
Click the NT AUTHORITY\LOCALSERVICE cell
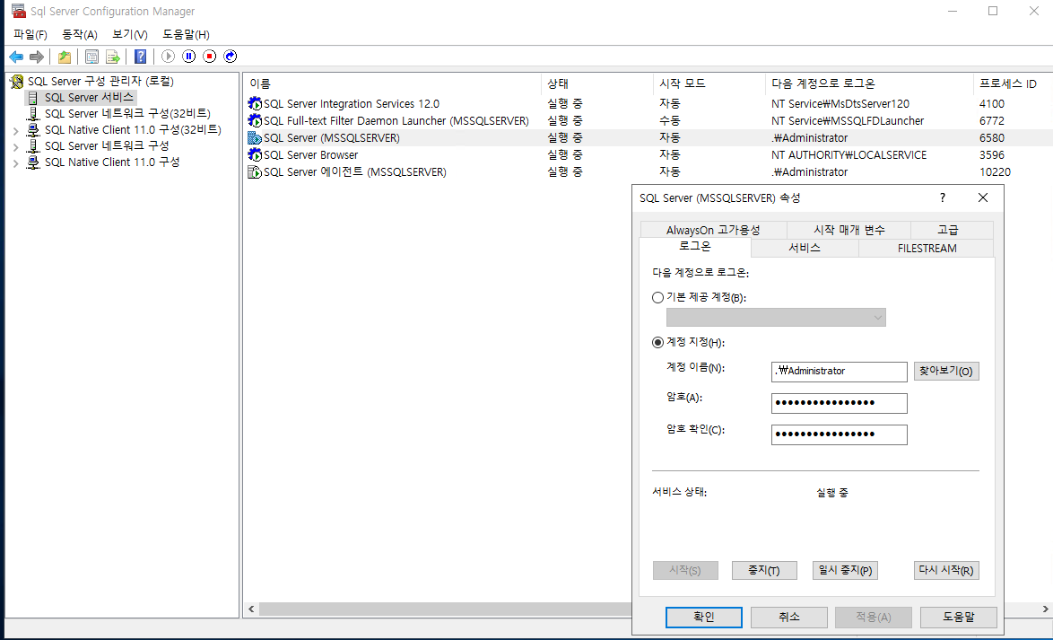[848, 154]
